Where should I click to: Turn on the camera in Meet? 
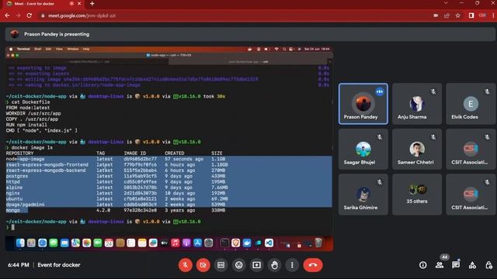click(x=203, y=265)
